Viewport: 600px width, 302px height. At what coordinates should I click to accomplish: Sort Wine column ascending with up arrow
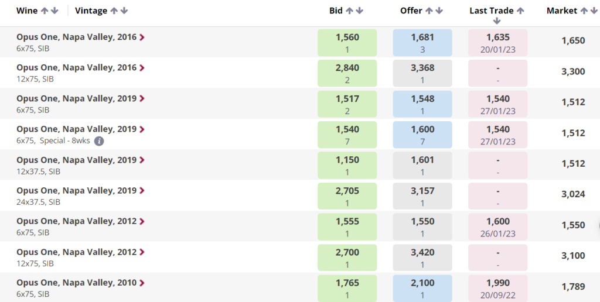45,11
